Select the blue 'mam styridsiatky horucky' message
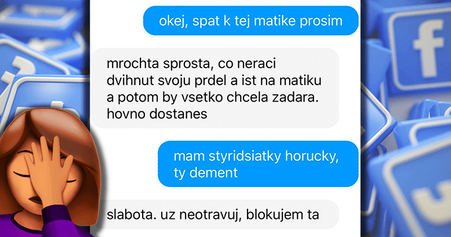451x237 pixels. click(258, 164)
